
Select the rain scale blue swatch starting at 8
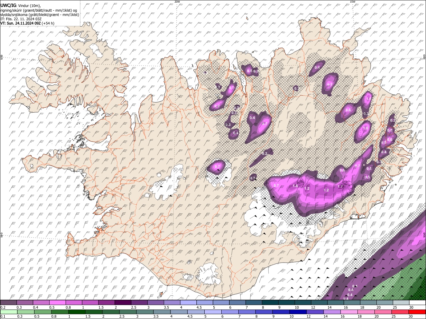pos(264,312)
